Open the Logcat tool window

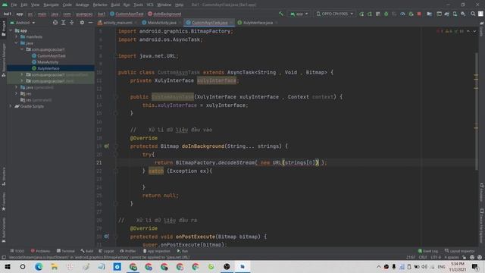106,251
